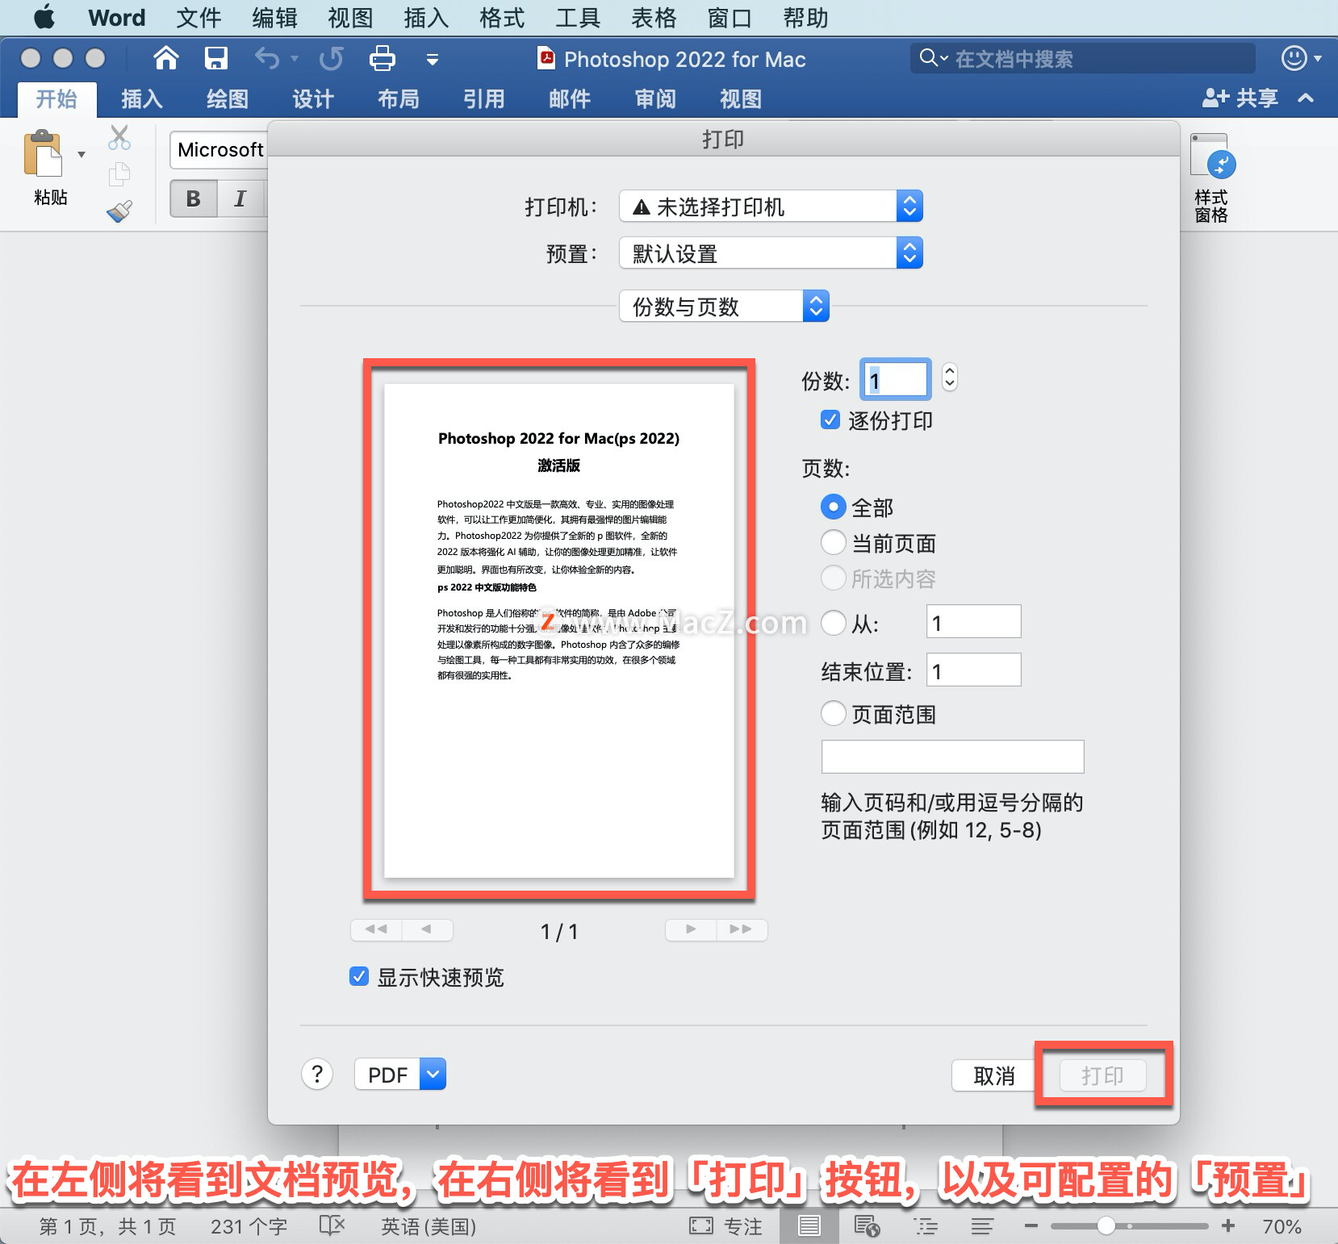Viewport: 1338px width, 1244px height.
Task: Switch to the 布局 ribbon tab
Action: tap(399, 98)
